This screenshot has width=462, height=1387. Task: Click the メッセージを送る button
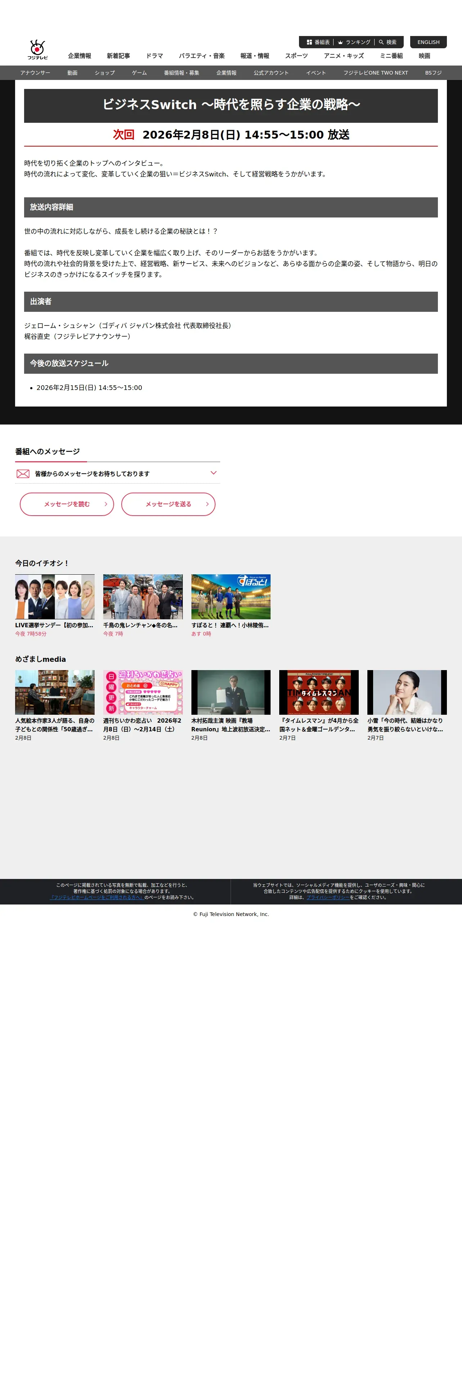pyautogui.click(x=168, y=504)
